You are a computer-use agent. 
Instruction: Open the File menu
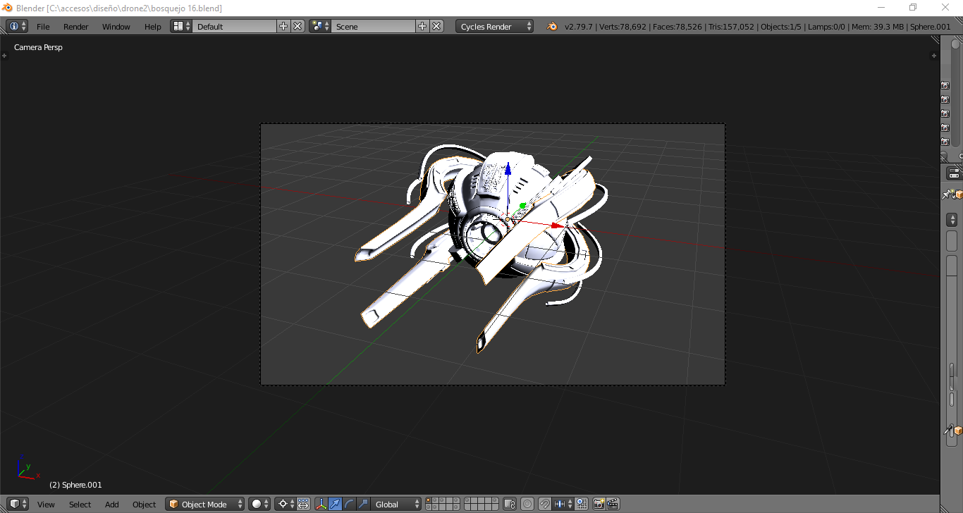[43, 27]
